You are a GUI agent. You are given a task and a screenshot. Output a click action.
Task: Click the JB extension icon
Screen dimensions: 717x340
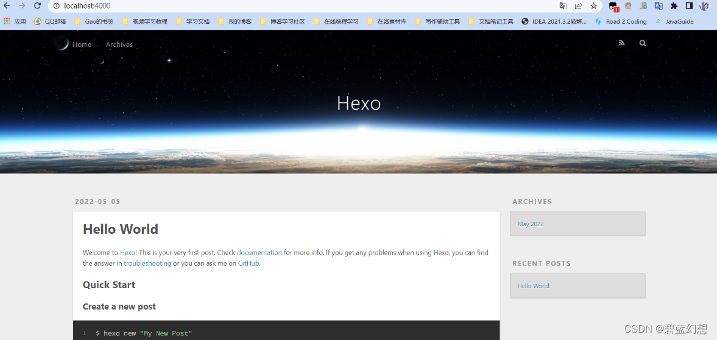pyautogui.click(x=643, y=6)
